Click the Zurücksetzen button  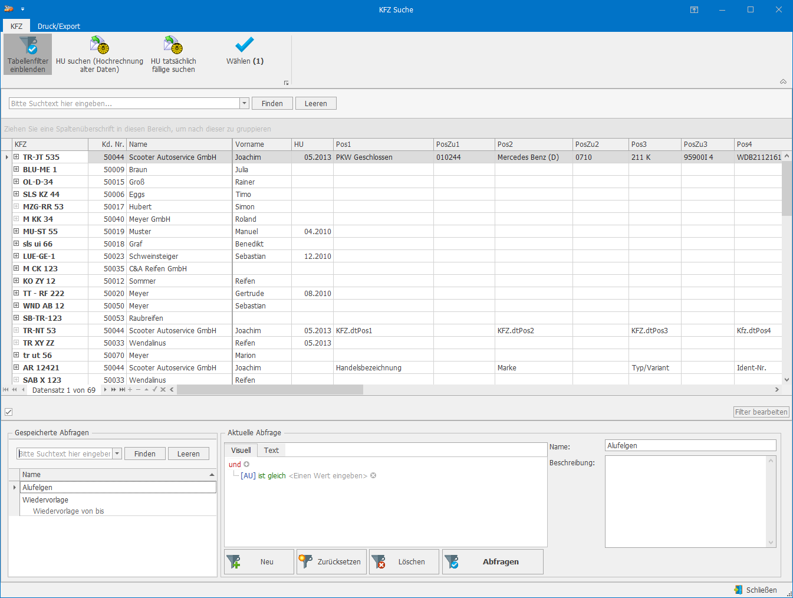tap(331, 561)
